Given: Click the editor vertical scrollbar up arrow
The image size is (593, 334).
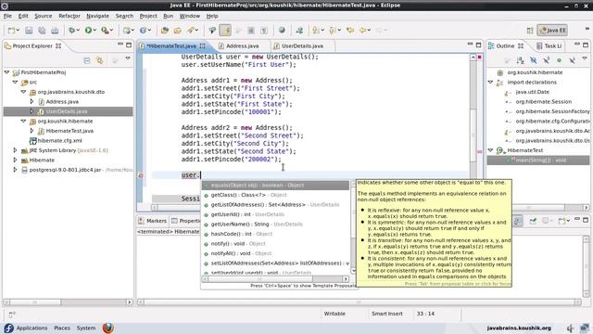Looking at the screenshot, I should [473, 58].
